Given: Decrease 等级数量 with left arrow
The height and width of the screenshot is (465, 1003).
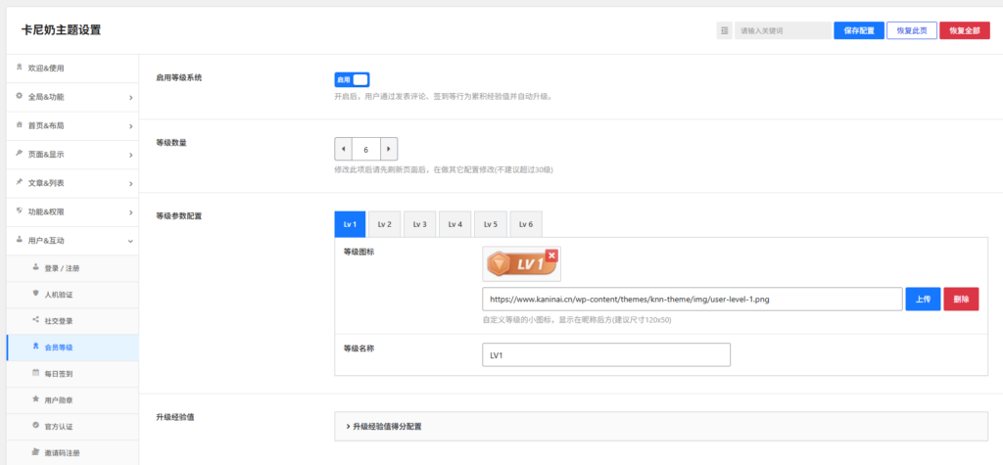Looking at the screenshot, I should click(x=343, y=149).
